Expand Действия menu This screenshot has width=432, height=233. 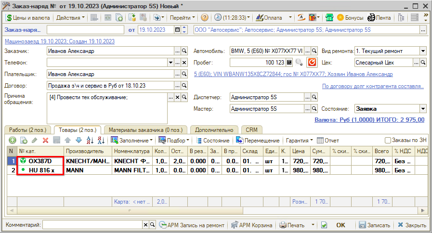tap(70, 18)
